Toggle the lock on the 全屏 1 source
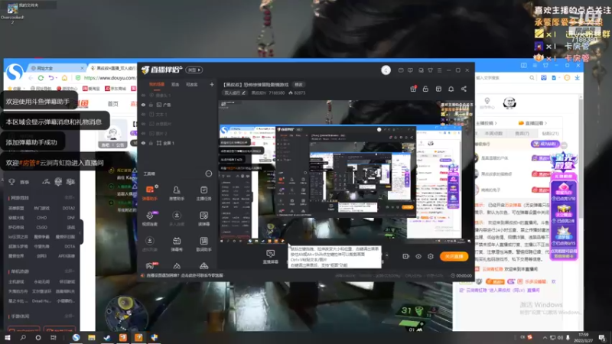This screenshot has width=612, height=344. click(151, 143)
